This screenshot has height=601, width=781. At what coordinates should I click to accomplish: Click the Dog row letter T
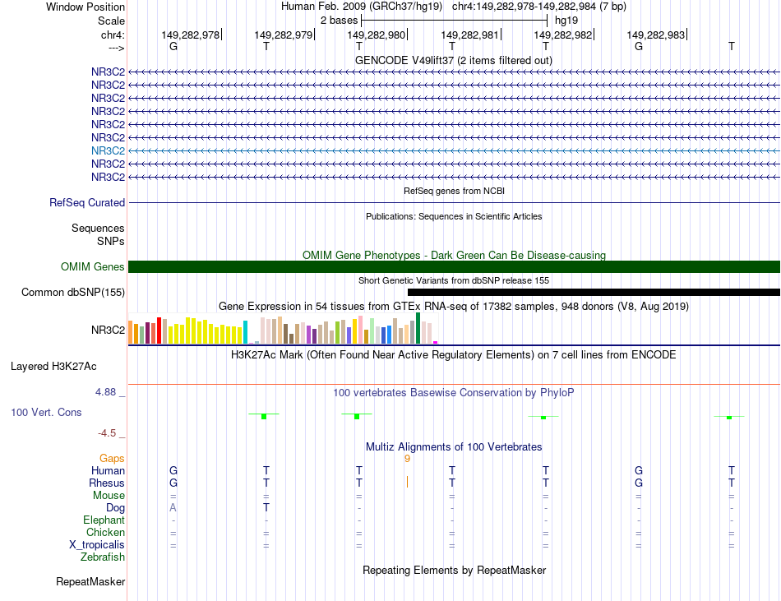(266, 508)
